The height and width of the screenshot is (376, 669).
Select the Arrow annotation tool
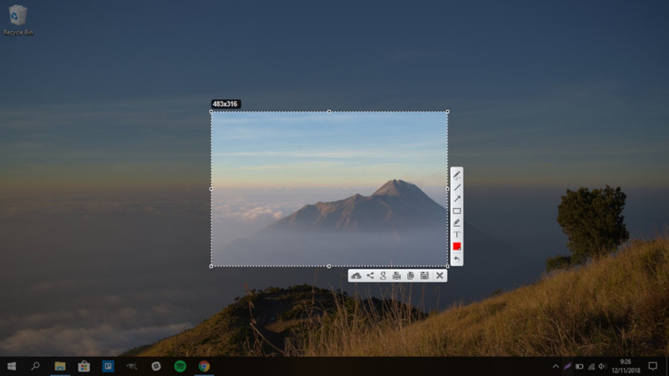click(x=457, y=199)
